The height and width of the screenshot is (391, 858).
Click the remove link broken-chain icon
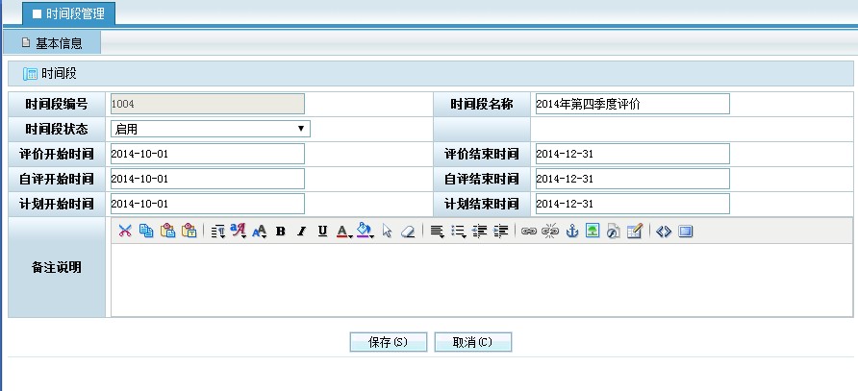click(550, 232)
